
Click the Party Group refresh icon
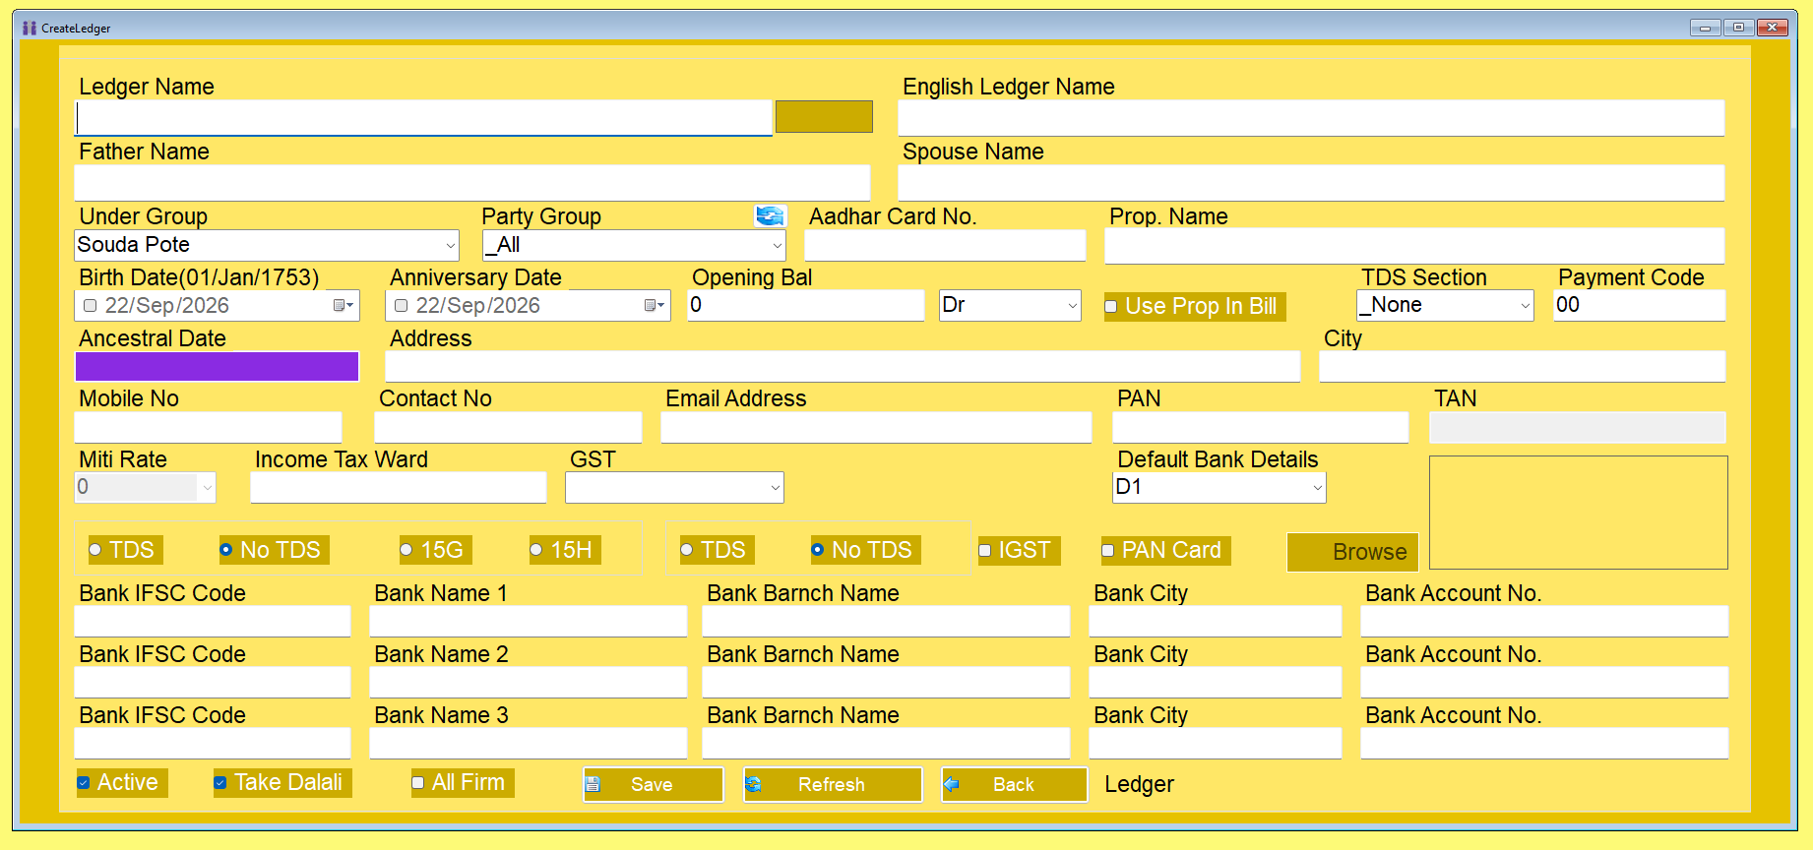[x=770, y=215]
